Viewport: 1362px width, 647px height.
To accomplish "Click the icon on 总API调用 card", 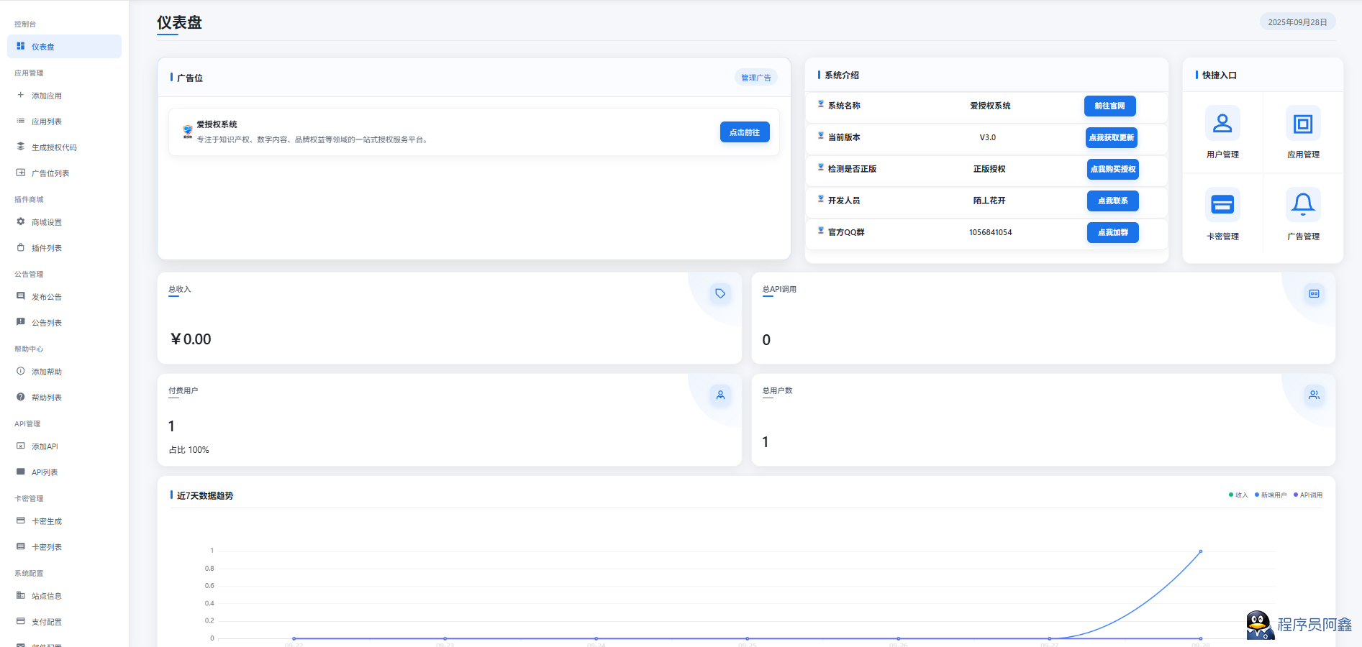I will click(x=1314, y=293).
